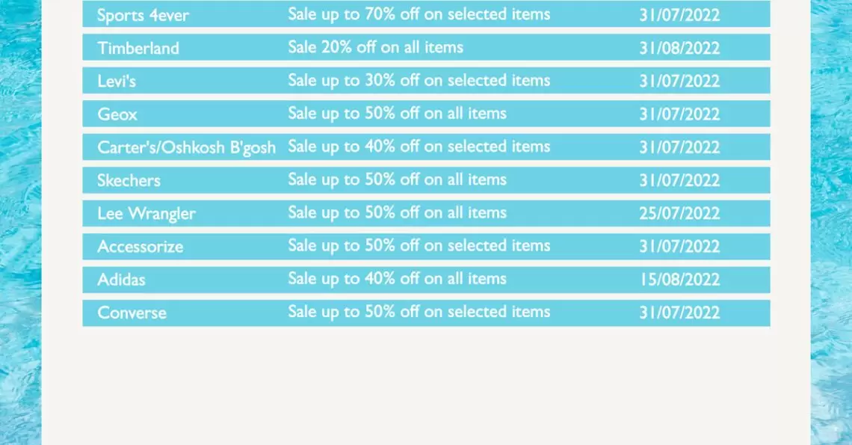
Task: Click Adidas 40% off on all items text
Action: click(x=397, y=279)
